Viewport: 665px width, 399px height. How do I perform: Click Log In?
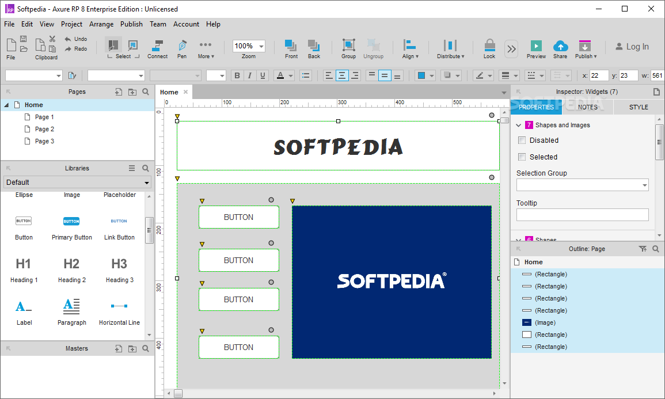[x=632, y=47]
